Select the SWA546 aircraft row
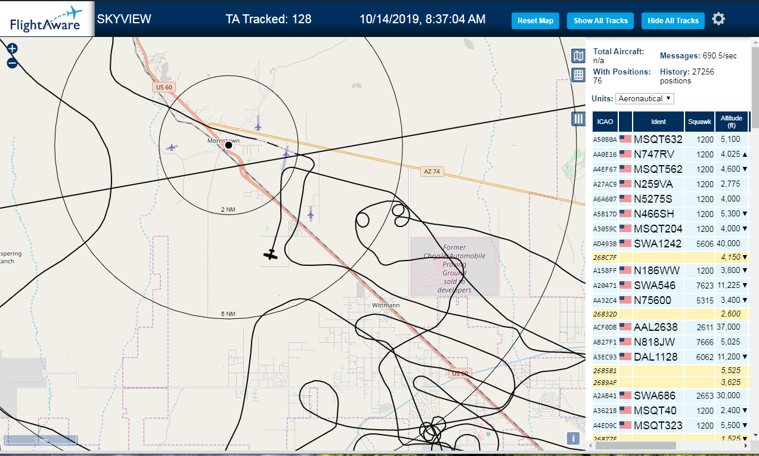This screenshot has height=456, width=759. (671, 286)
